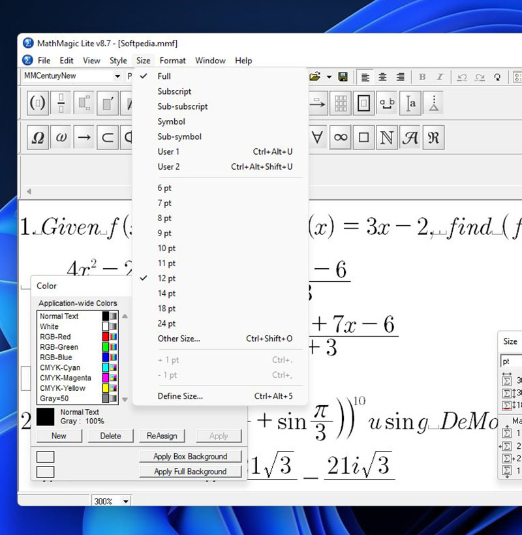Toggle the Bold formatting button
Screen dimensions: 522x535
(x=422, y=77)
